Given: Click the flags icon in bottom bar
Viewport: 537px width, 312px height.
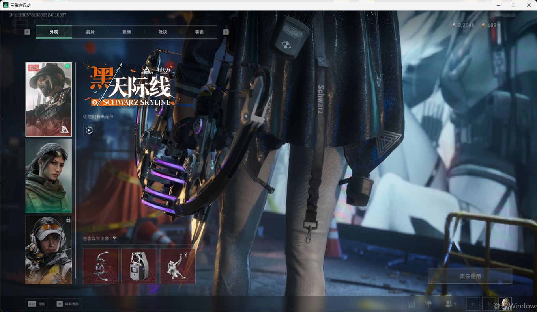Looking at the screenshot, I should click(429, 304).
